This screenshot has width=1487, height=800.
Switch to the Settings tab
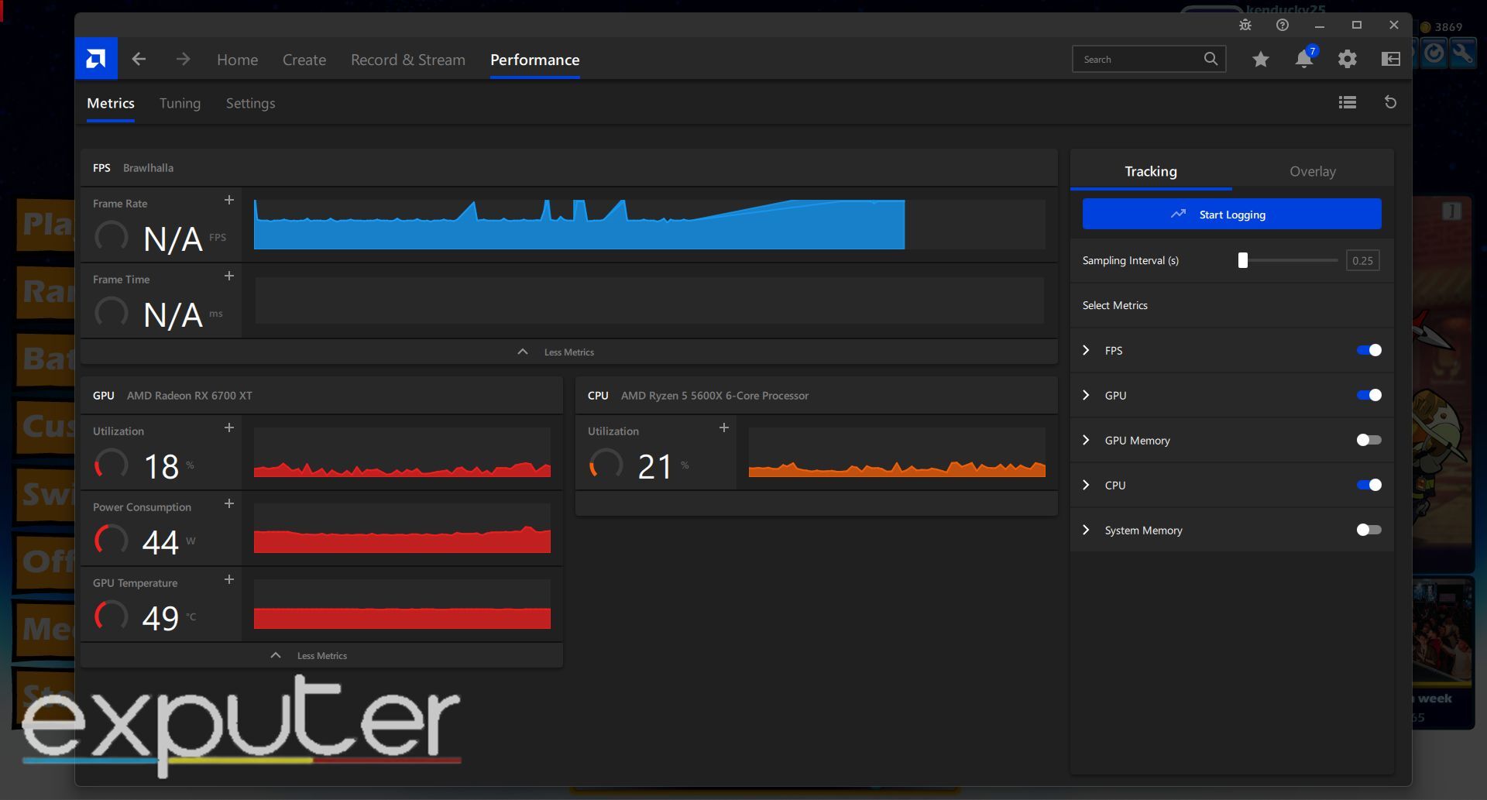250,103
